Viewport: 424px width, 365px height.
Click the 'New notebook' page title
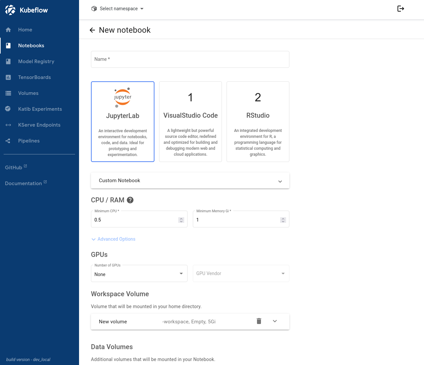click(125, 30)
